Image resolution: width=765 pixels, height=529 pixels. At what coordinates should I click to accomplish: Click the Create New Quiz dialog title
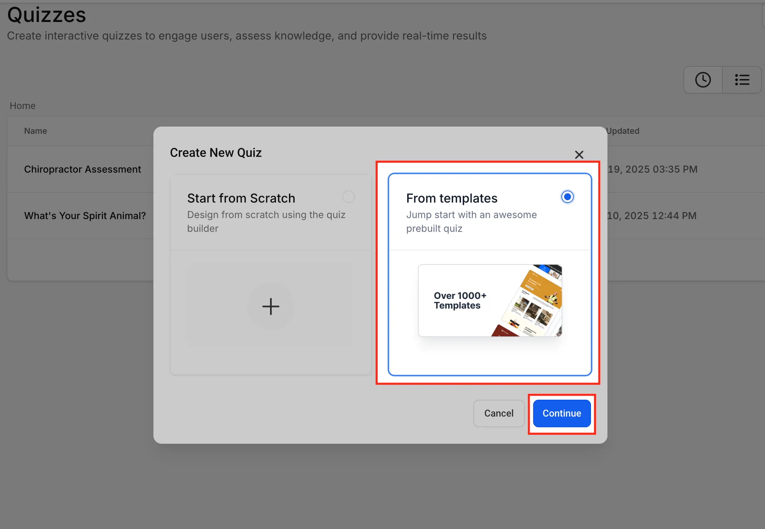click(x=216, y=153)
